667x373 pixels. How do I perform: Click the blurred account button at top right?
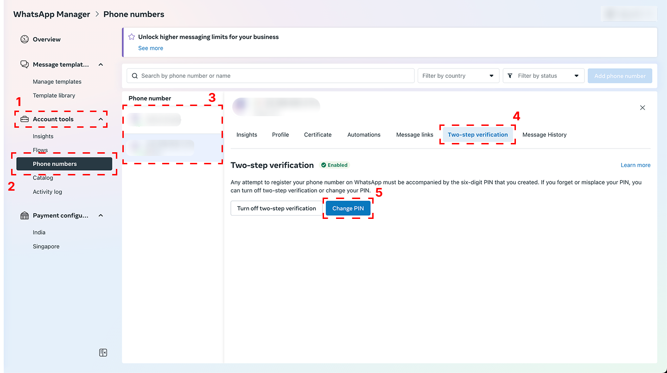(629, 14)
